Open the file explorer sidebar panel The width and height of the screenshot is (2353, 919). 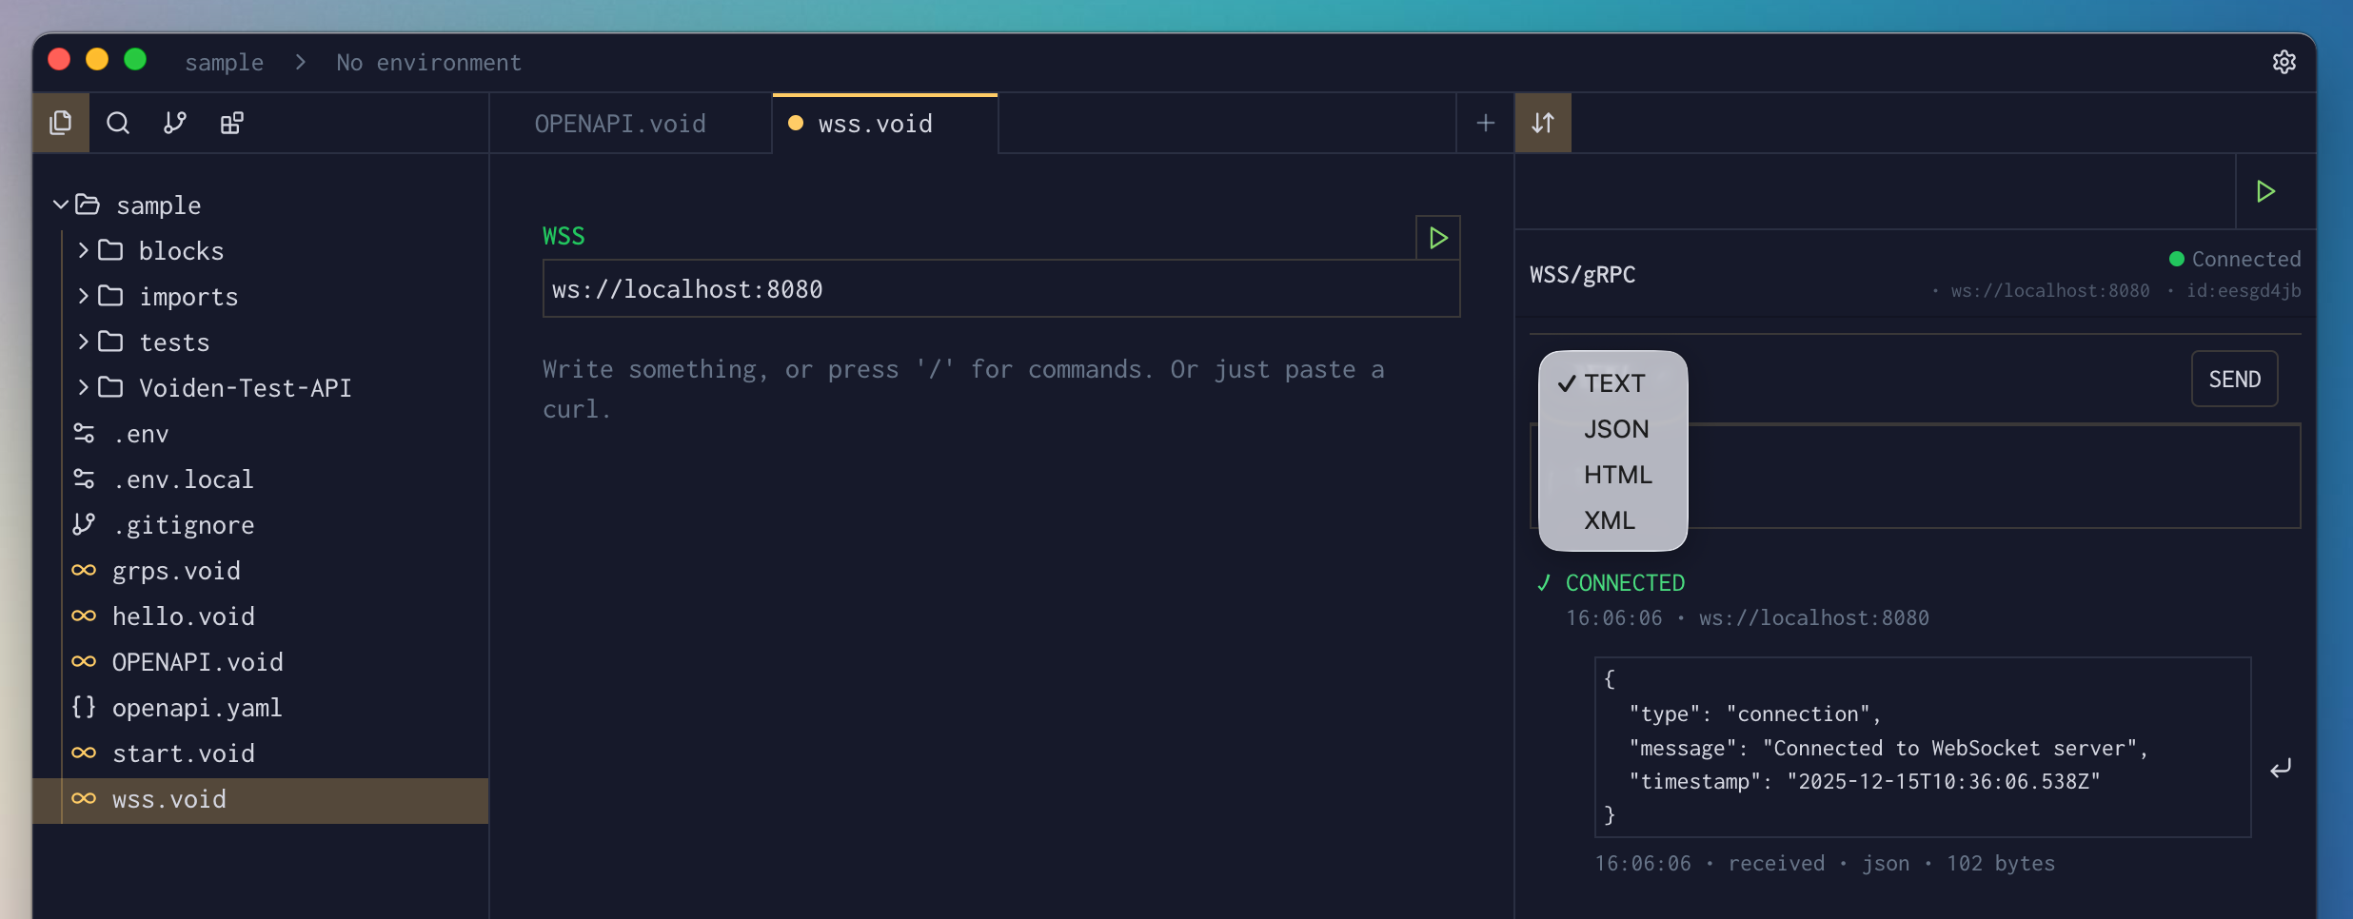pyautogui.click(x=61, y=123)
